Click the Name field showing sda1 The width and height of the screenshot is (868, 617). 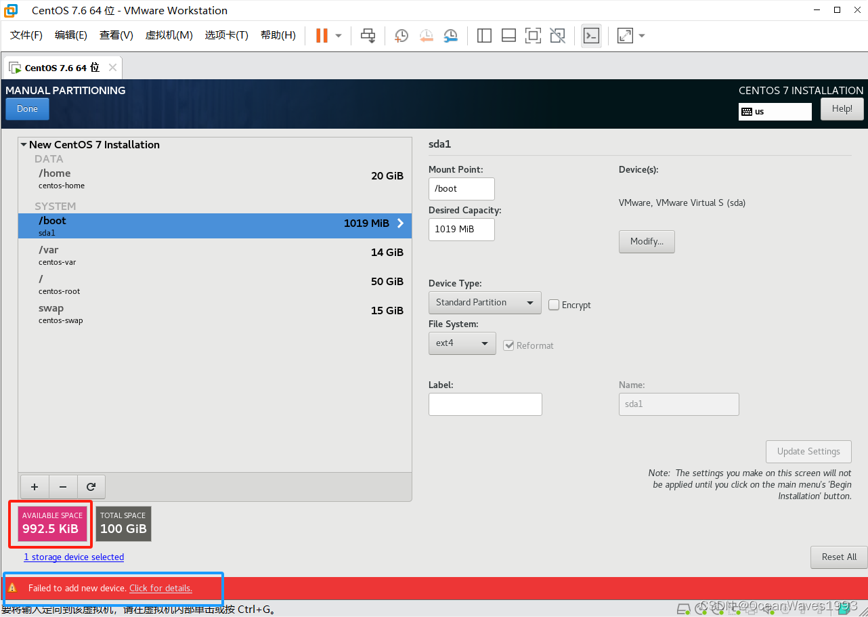point(679,404)
